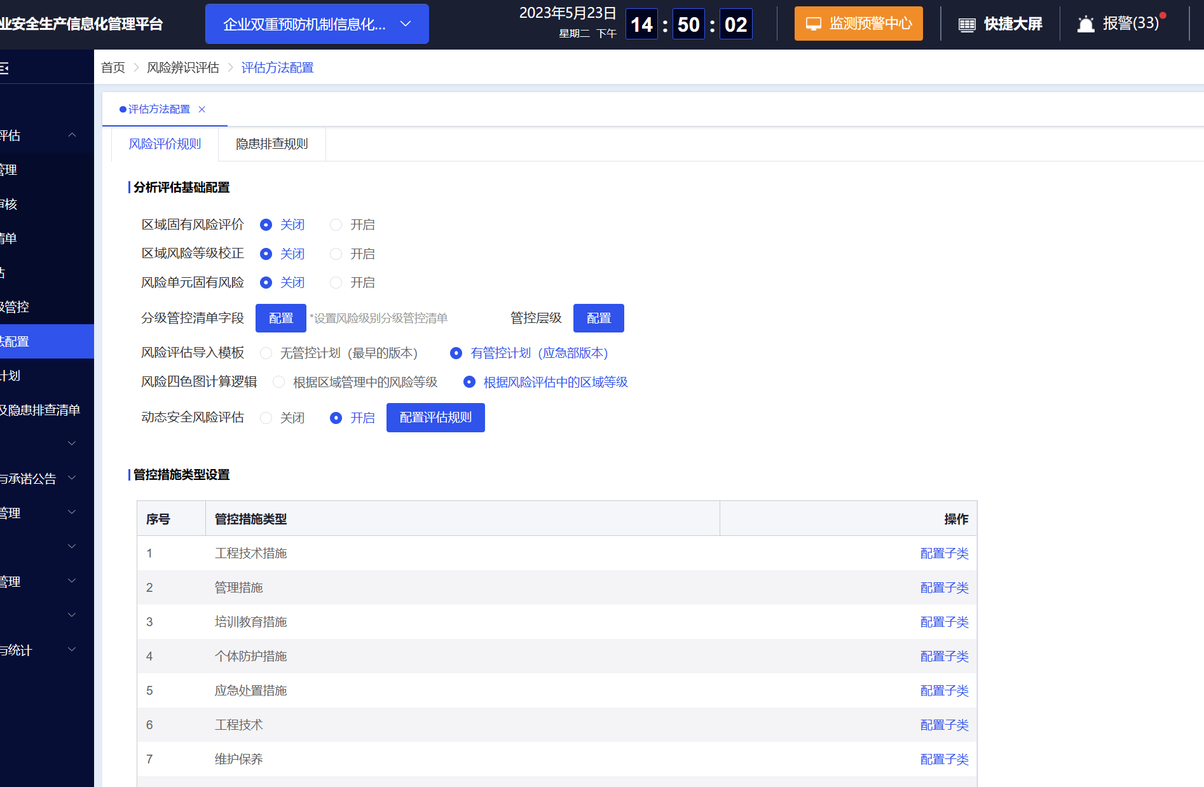Select the 评估方法配置 page tab
Image resolution: width=1204 pixels, height=787 pixels.
(x=159, y=109)
